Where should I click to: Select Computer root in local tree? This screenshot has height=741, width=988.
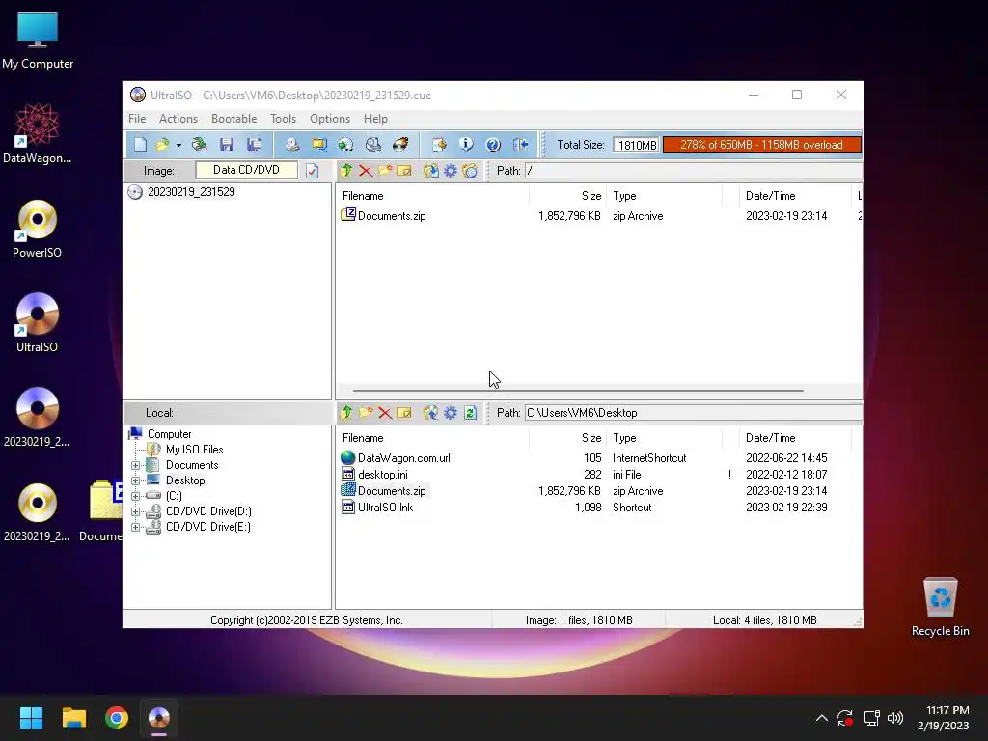(x=169, y=434)
